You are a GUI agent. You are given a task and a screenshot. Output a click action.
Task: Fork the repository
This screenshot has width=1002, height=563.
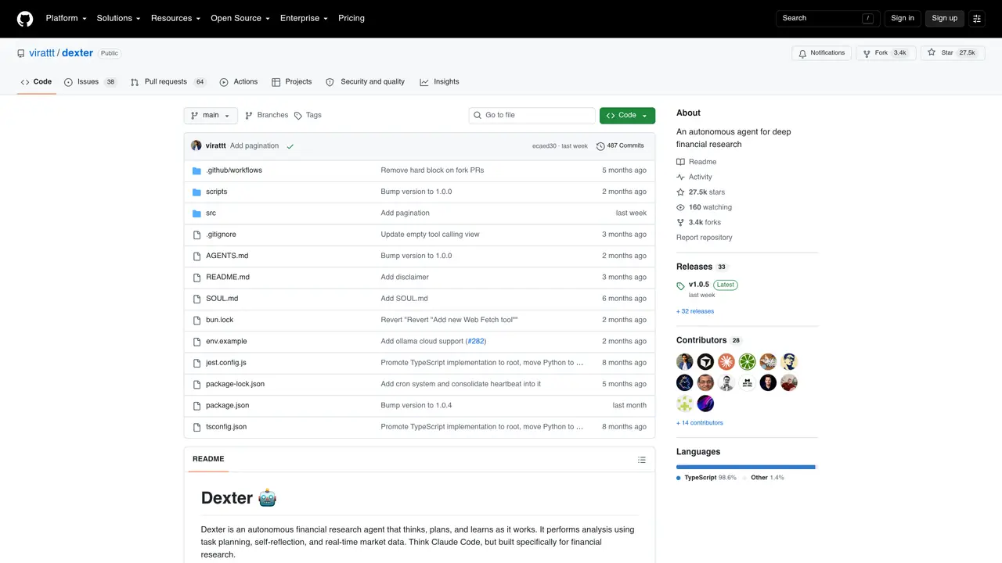coord(885,53)
